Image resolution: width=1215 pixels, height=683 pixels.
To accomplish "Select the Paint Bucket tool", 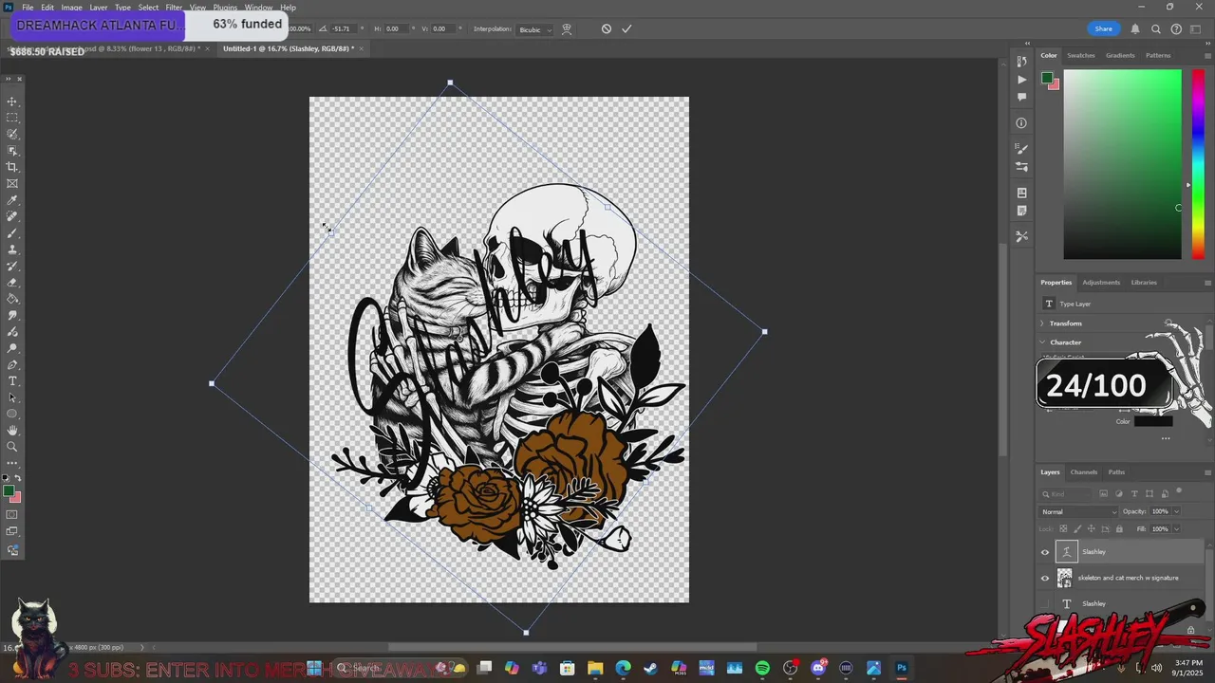I will (12, 299).
